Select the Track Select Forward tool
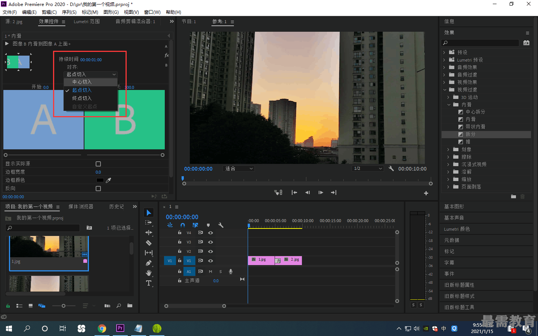This screenshot has height=336, width=538. [x=149, y=223]
